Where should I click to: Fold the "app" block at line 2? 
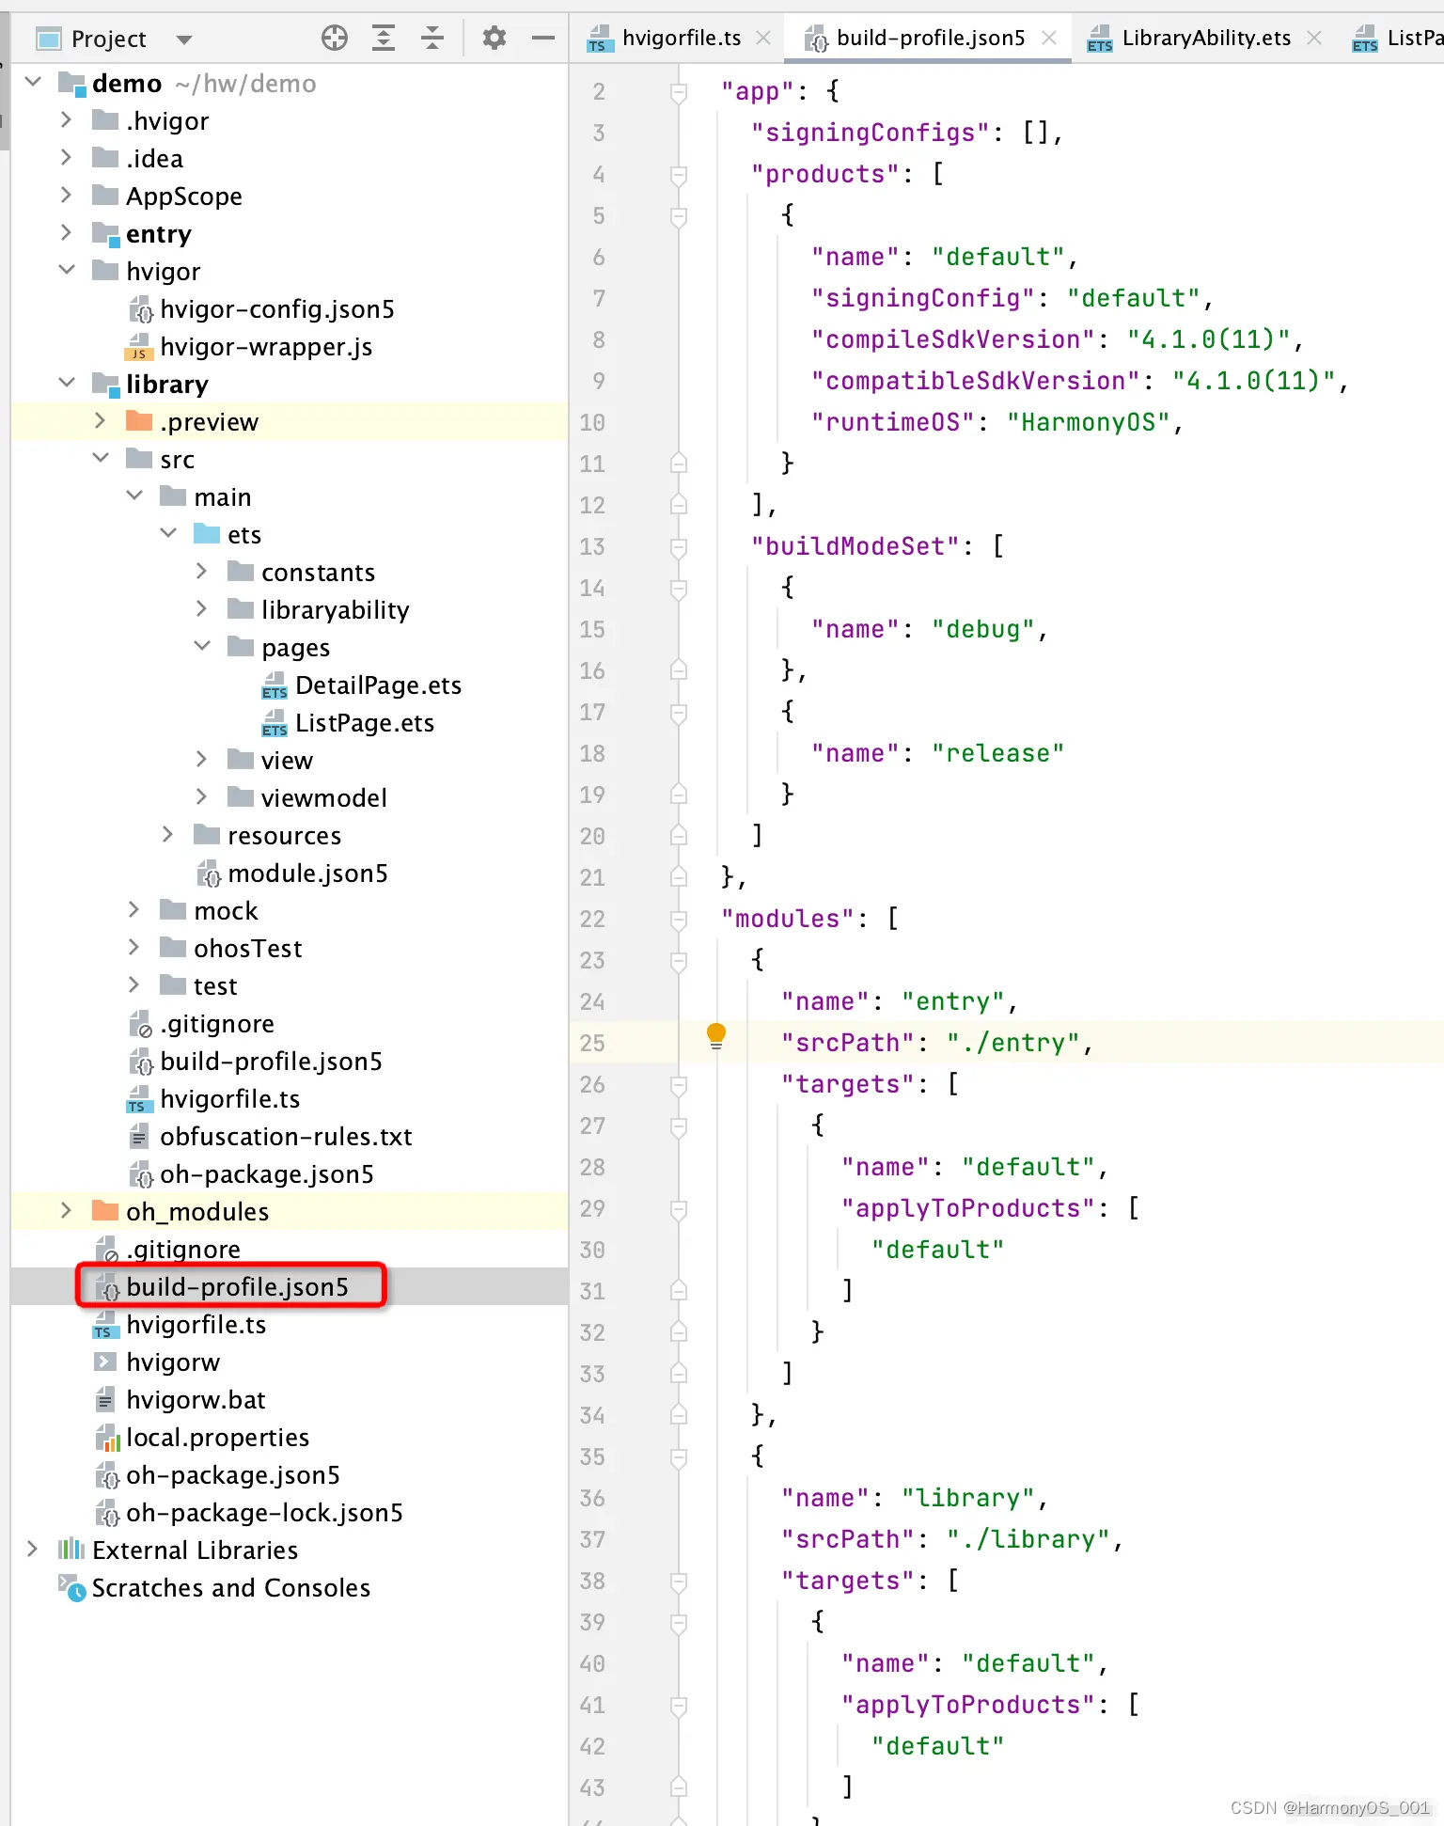tap(679, 92)
